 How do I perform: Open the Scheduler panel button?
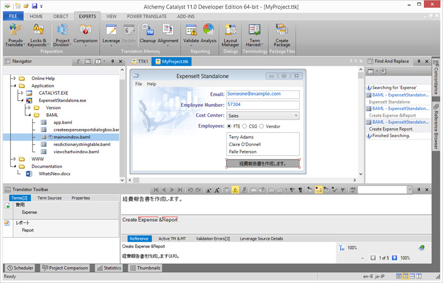tap(20, 268)
